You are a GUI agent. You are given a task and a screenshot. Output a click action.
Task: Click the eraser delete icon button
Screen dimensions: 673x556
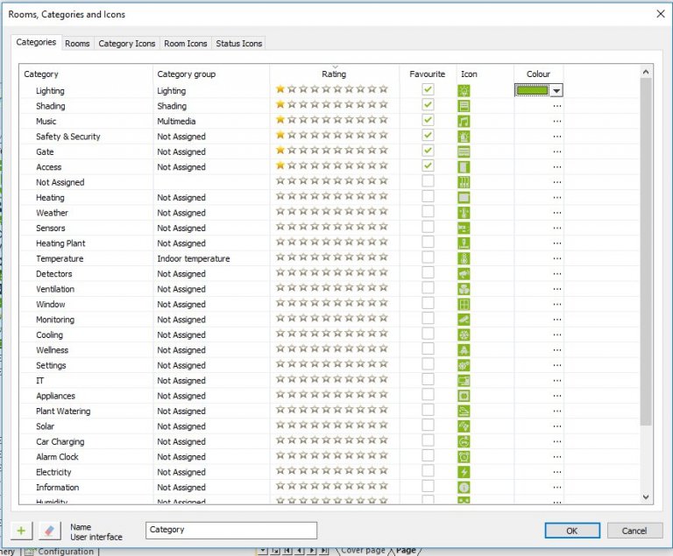click(49, 531)
